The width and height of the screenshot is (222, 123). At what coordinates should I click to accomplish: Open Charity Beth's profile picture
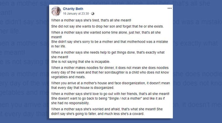pyautogui.click(x=56, y=11)
